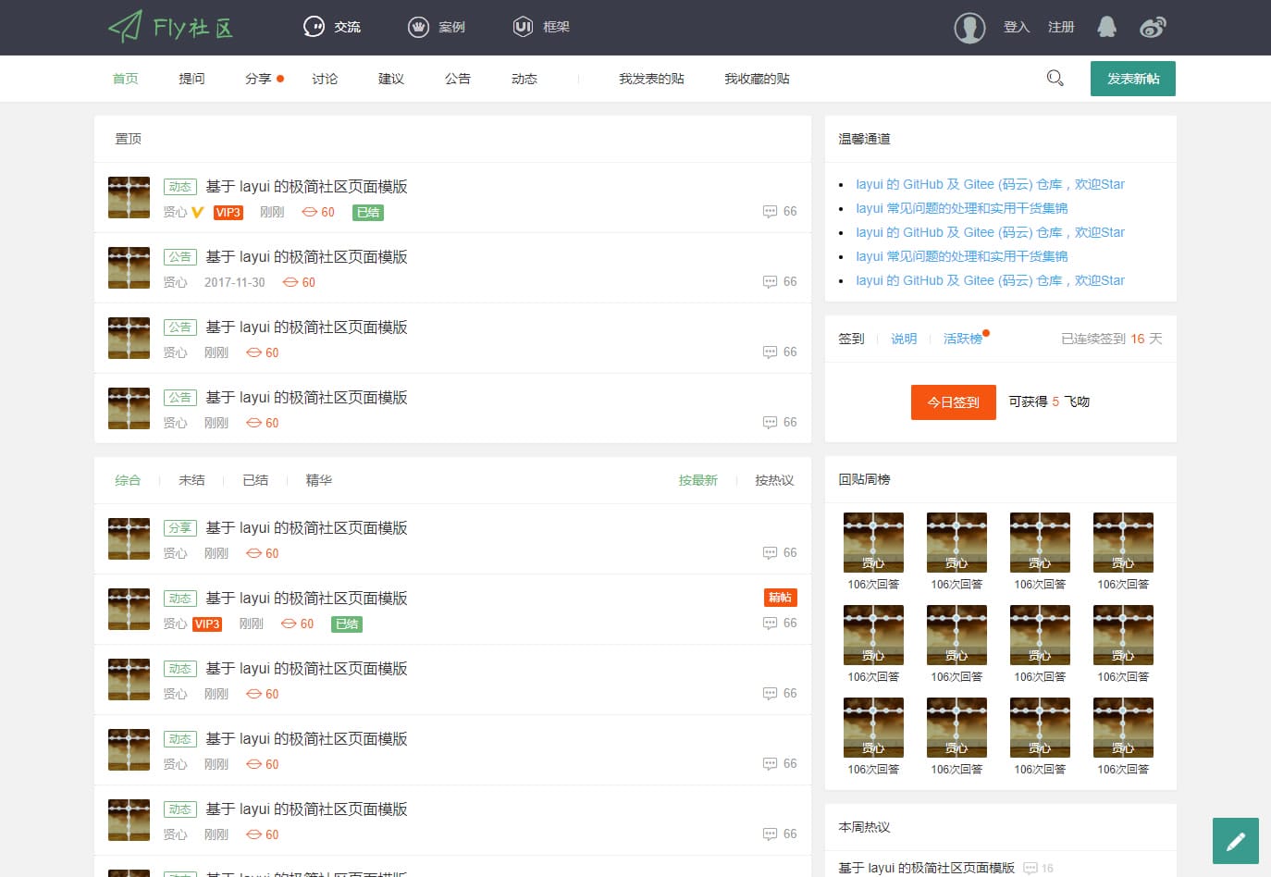Show only 精华 posts

tap(318, 480)
